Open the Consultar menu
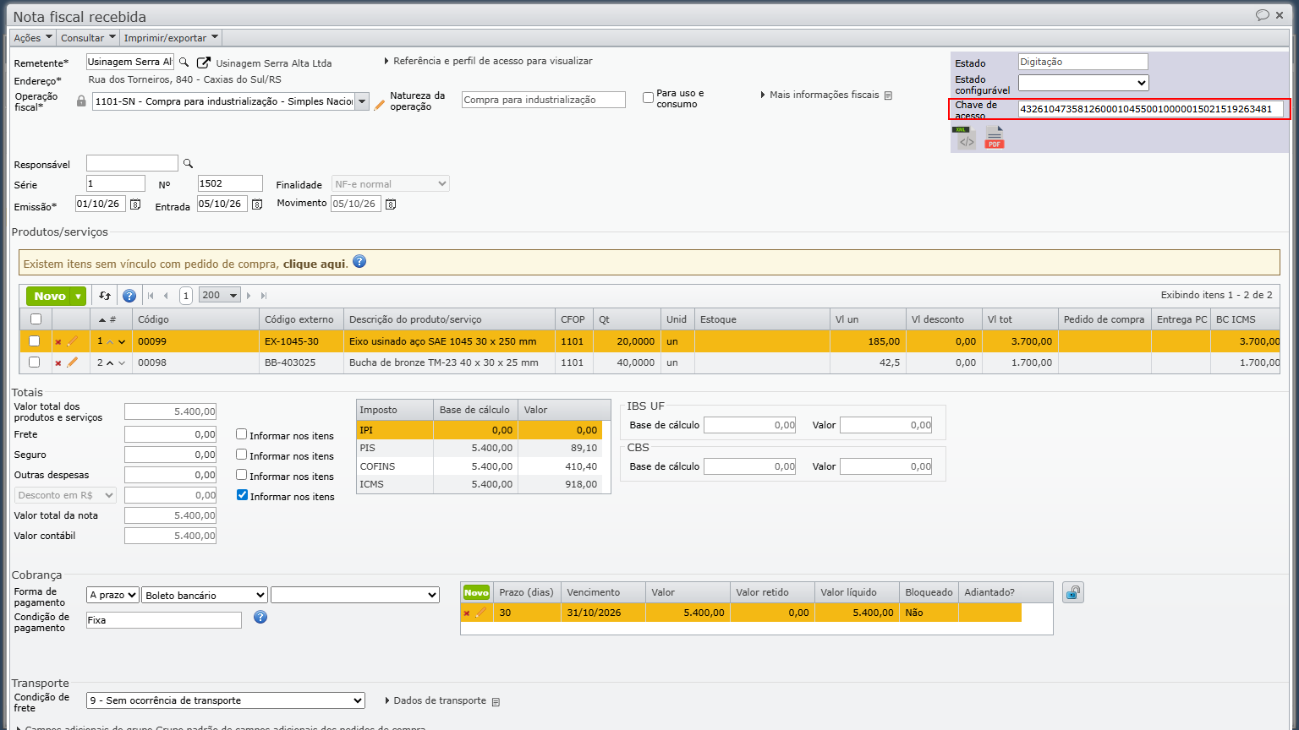Image resolution: width=1299 pixels, height=730 pixels. [88, 37]
